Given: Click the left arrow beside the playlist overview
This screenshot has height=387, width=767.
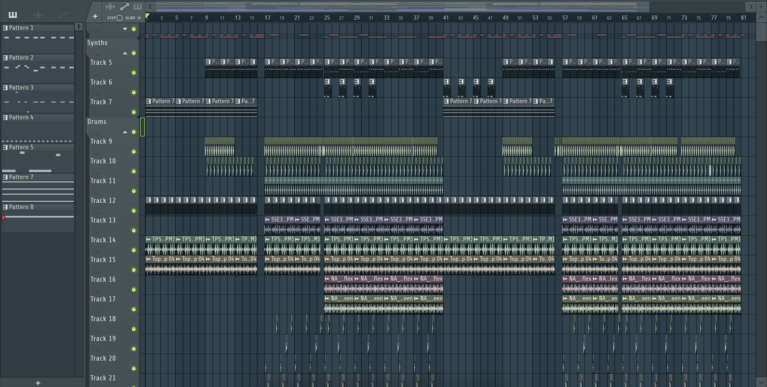Looking at the screenshot, I should [150, 6].
